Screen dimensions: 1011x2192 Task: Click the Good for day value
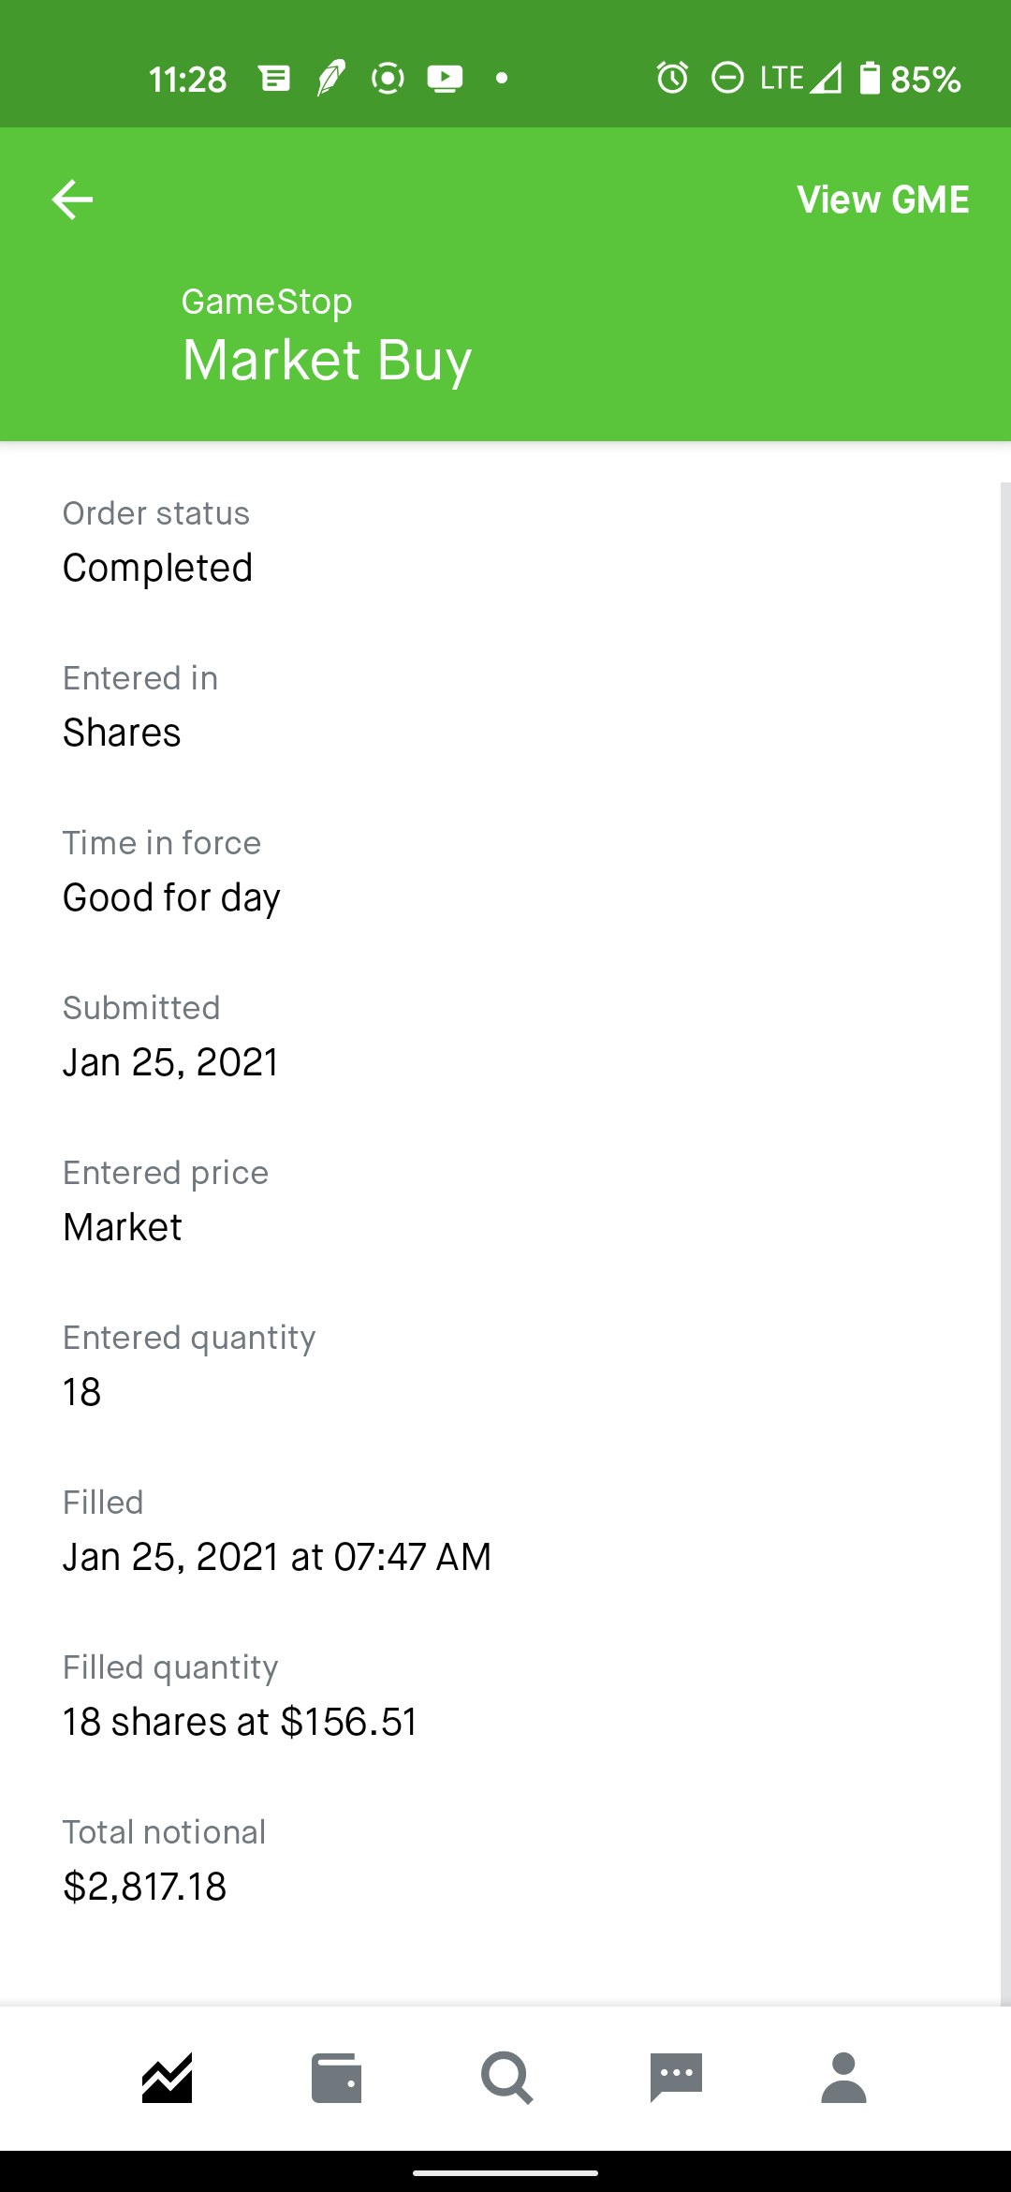(171, 897)
